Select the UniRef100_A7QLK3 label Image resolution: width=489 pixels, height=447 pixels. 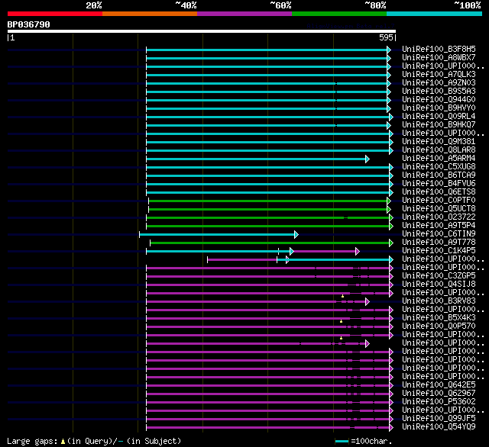click(x=439, y=75)
